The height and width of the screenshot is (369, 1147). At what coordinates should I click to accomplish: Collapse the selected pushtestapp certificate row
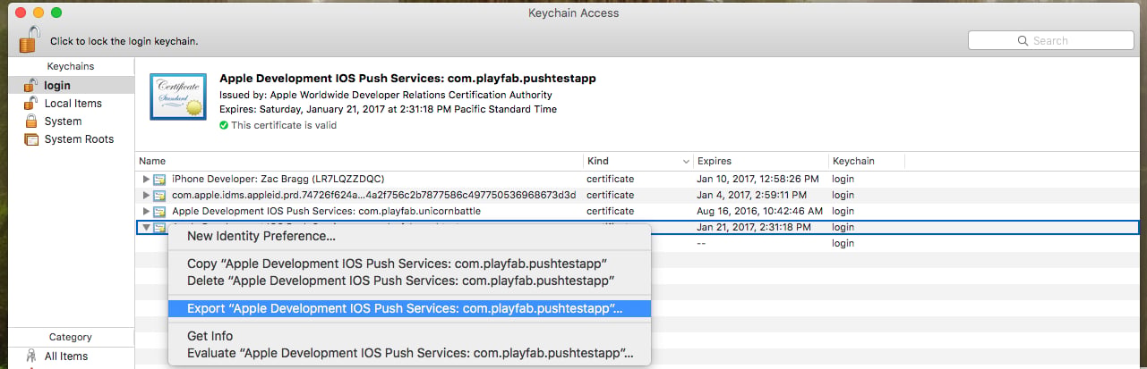(x=146, y=227)
